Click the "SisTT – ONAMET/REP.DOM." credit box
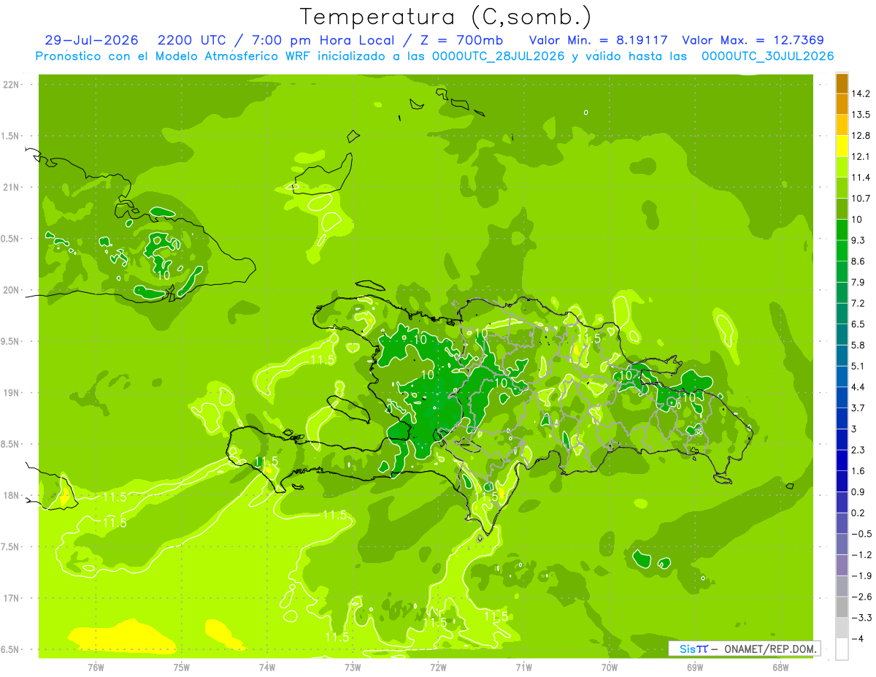 (x=745, y=649)
